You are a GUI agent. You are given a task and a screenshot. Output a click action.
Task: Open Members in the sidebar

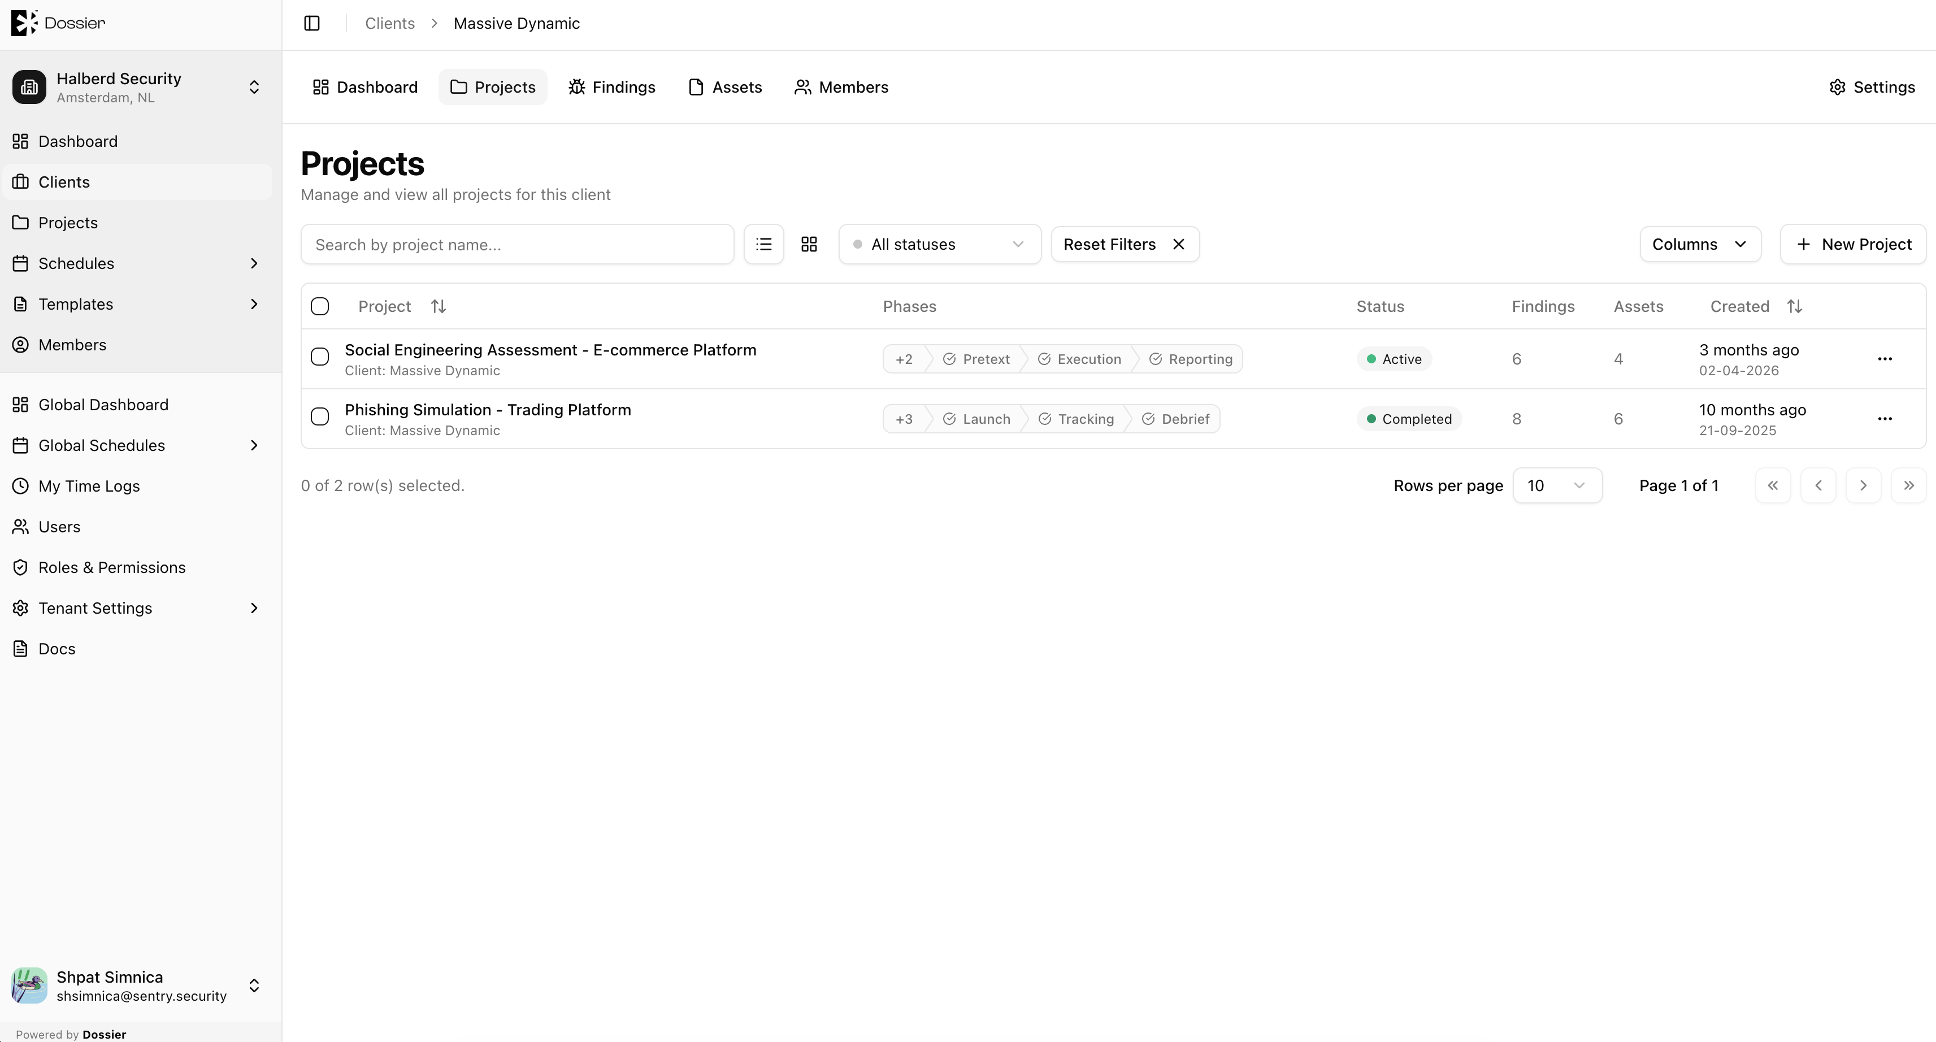click(x=137, y=344)
